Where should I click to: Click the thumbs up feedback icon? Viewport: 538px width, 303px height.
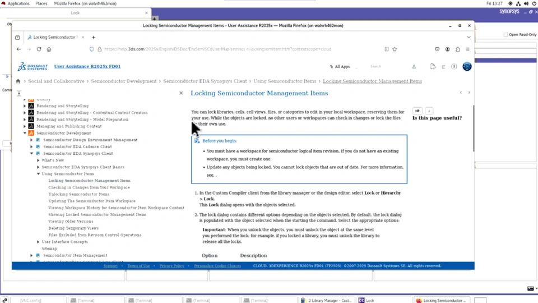(417, 111)
